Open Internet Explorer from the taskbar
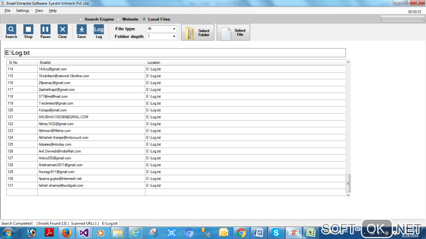The width and height of the screenshot is (426, 239). (136, 233)
